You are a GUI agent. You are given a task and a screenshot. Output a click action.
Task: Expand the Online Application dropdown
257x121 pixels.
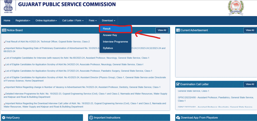(x=46, y=21)
